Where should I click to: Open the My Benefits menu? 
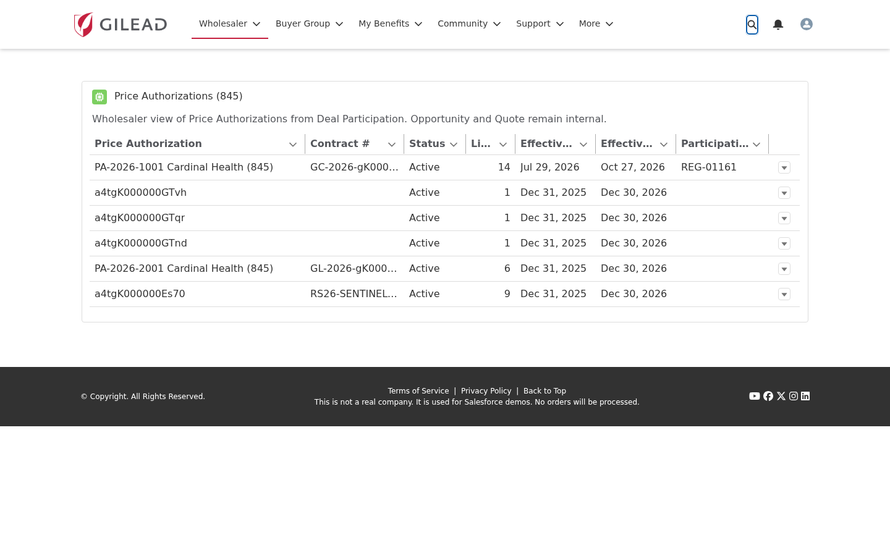[x=391, y=23]
